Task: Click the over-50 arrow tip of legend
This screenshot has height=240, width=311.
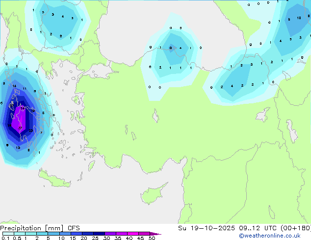Action: (x=155, y=234)
